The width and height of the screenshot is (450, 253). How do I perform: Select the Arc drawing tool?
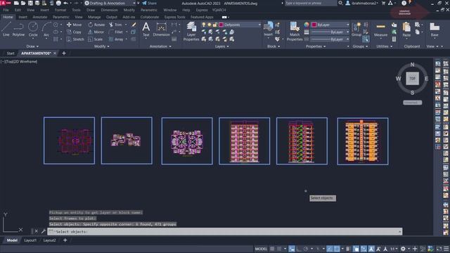click(x=46, y=30)
